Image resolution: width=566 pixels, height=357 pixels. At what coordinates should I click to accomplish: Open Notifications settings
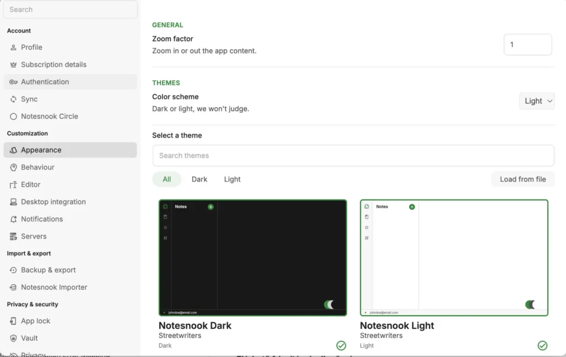[70, 219]
